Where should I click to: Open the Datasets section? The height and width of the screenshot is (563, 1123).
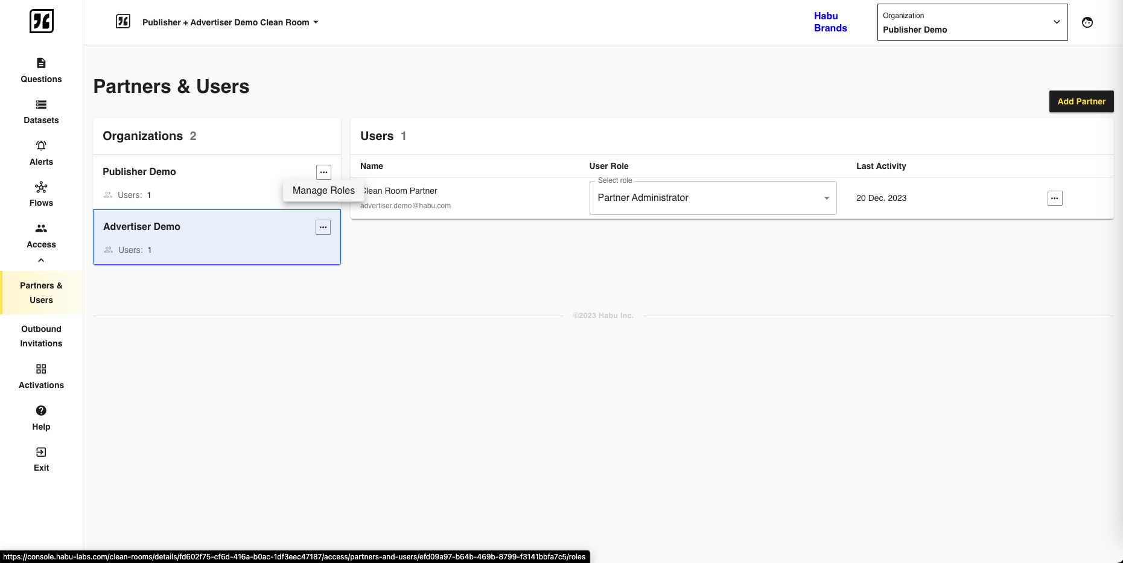tap(41, 112)
